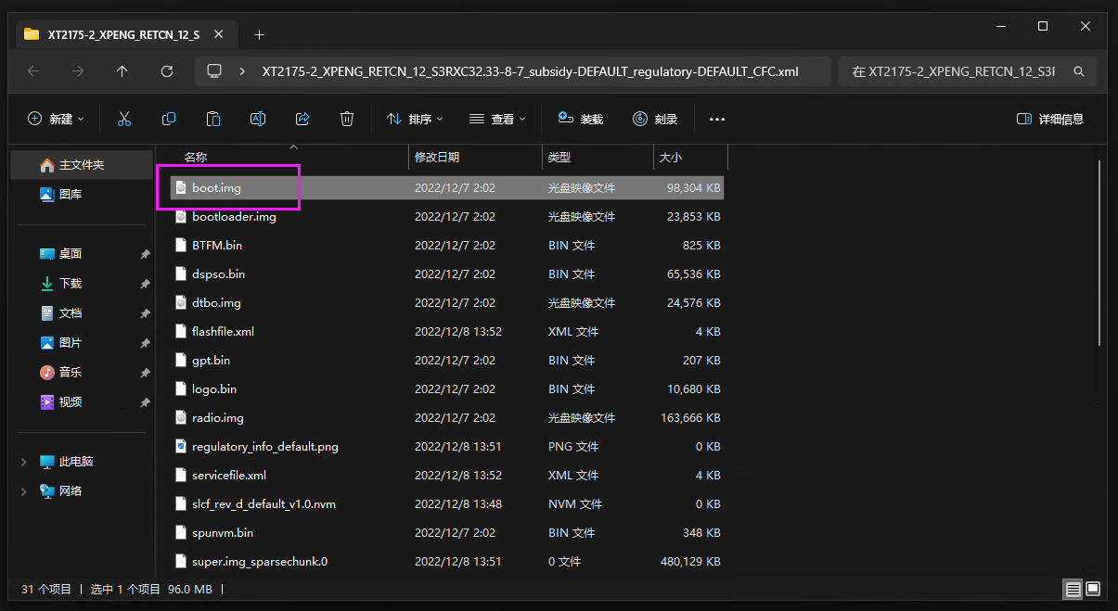Screen dimensions: 1118x611
Task: Rename boot.img via the rename icon
Action: pos(257,119)
